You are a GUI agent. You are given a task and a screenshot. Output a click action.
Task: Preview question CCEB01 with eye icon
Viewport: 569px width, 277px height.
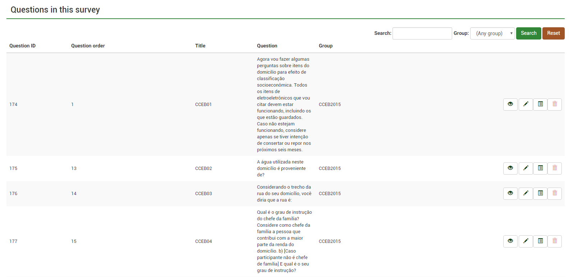[x=510, y=104]
